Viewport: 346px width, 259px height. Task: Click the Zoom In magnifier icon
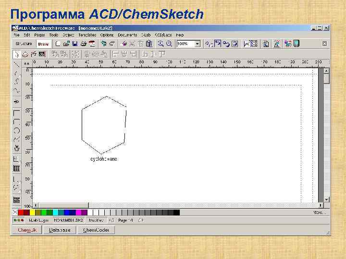coord(161,44)
